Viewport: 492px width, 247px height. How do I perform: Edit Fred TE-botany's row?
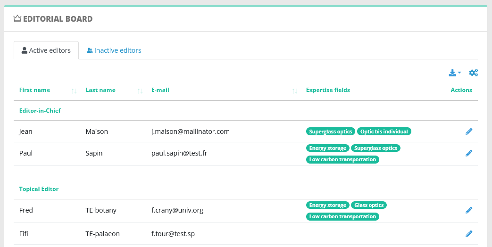(x=469, y=210)
